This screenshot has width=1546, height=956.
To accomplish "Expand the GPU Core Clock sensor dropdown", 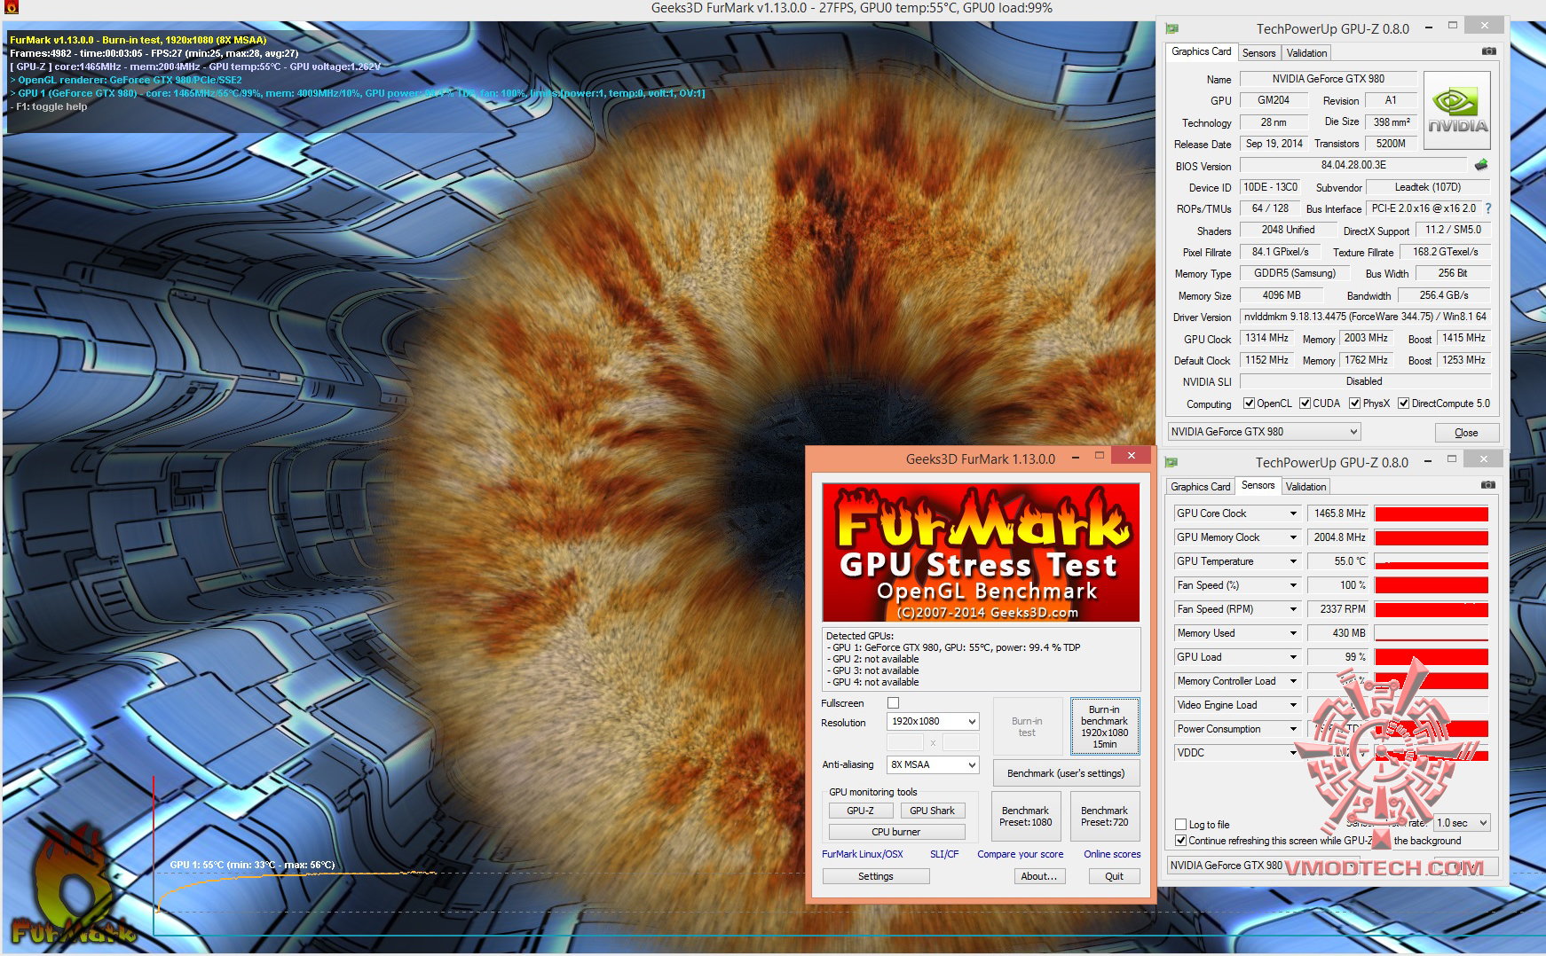I will 1293,513.
